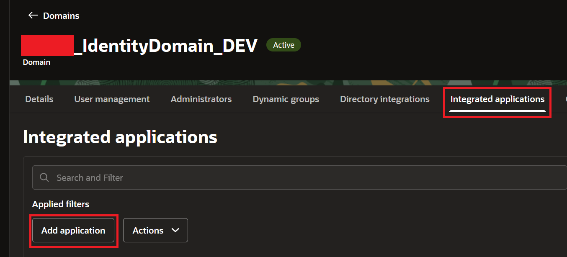The width and height of the screenshot is (567, 257).
Task: Click the green Active status badge
Action: tap(283, 45)
